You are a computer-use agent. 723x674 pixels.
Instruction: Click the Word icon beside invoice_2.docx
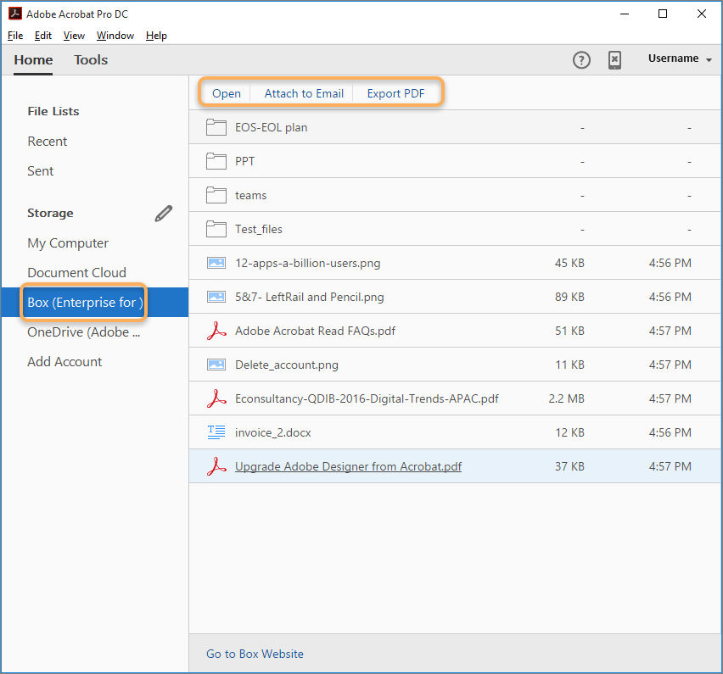pos(216,432)
